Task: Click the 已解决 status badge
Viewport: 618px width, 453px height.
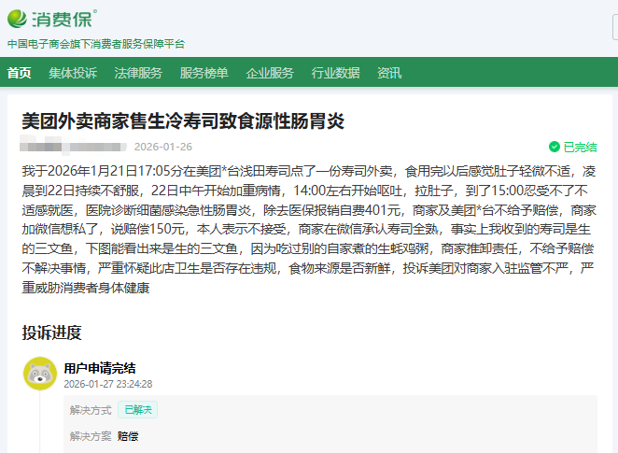Action: point(137,410)
